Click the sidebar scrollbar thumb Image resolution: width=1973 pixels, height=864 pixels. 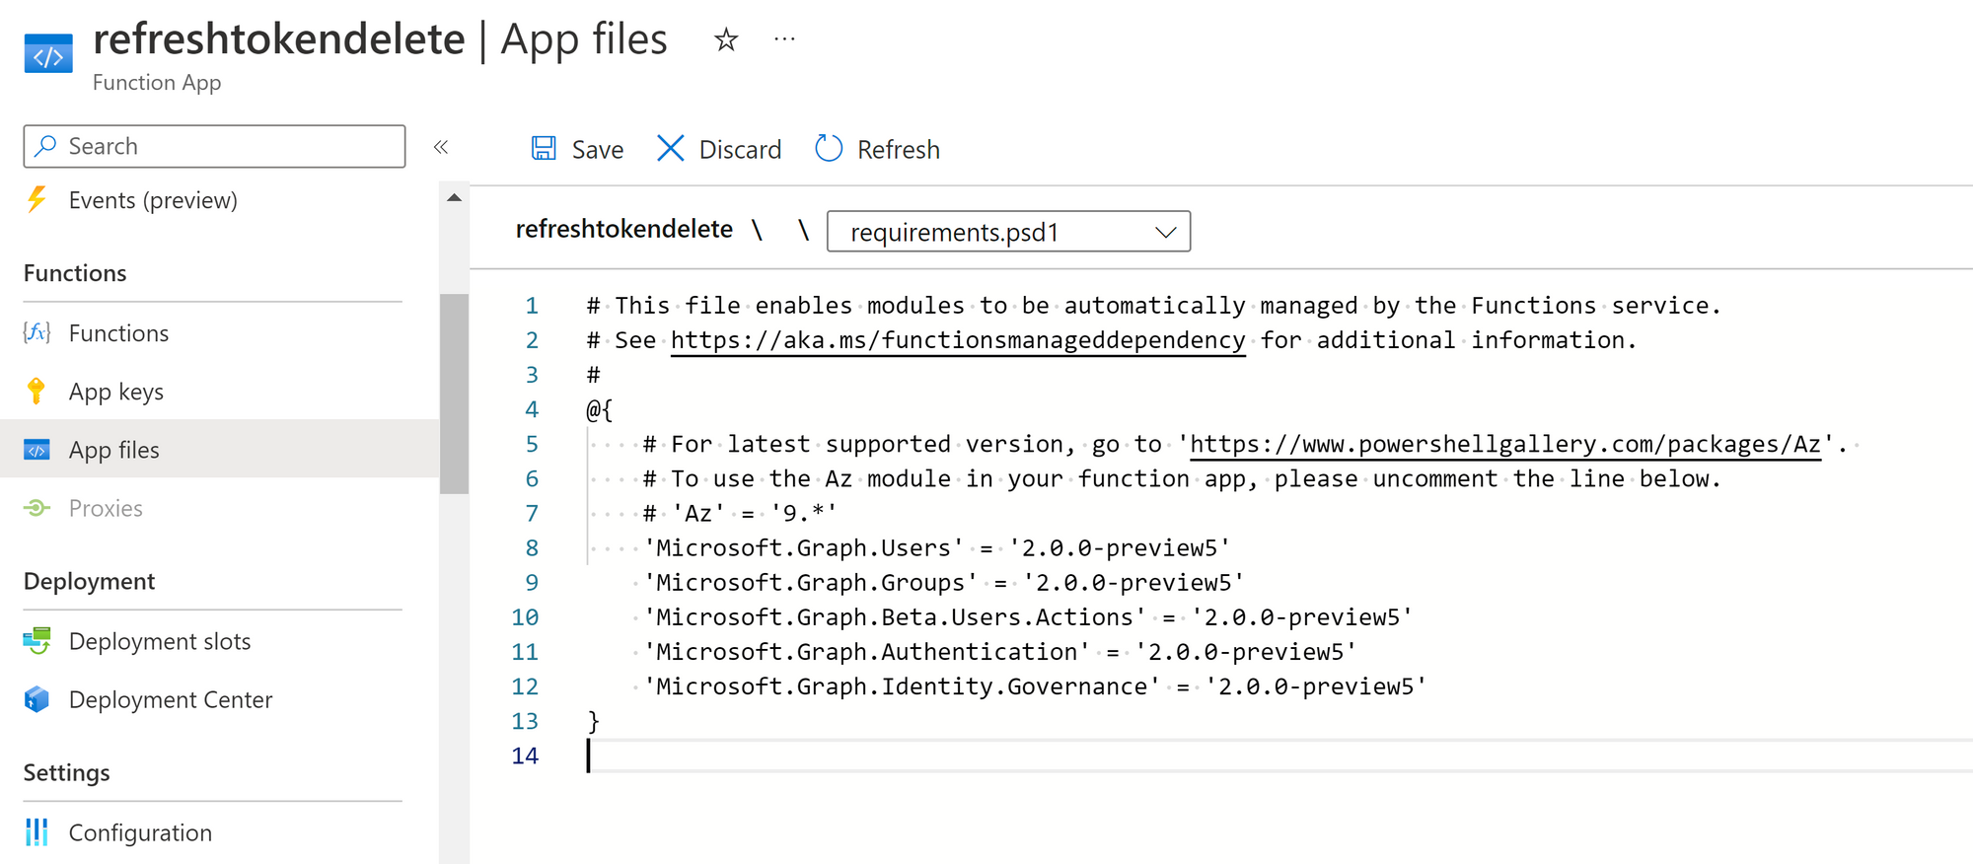pos(454,393)
